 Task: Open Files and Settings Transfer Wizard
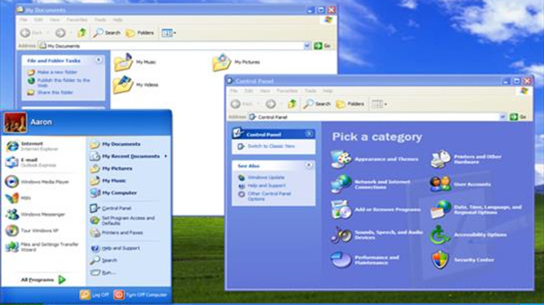(42, 247)
